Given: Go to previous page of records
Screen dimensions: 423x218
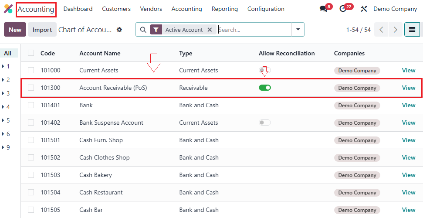Looking at the screenshot, I should coord(381,30).
